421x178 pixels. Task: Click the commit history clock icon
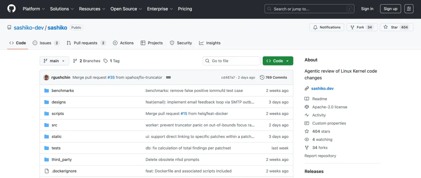pos(262,78)
